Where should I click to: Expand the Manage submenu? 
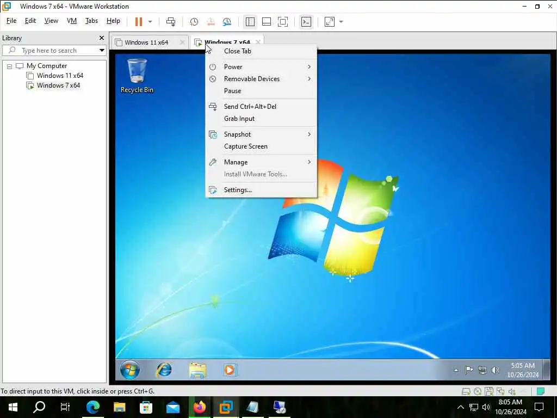(x=261, y=162)
